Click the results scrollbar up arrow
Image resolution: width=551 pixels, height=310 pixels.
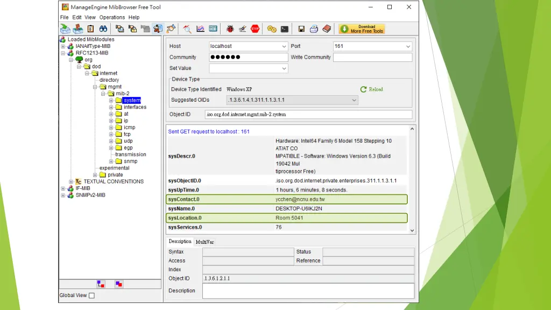click(412, 129)
